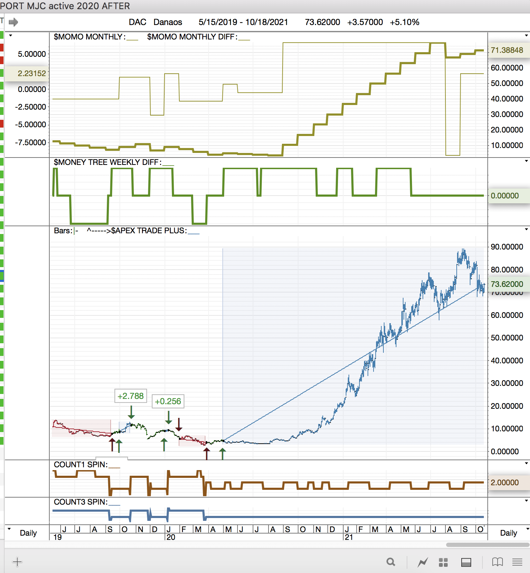Viewport: 530px width, 573px height.
Task: Open the four-square grid layout icon
Action: click(x=443, y=562)
